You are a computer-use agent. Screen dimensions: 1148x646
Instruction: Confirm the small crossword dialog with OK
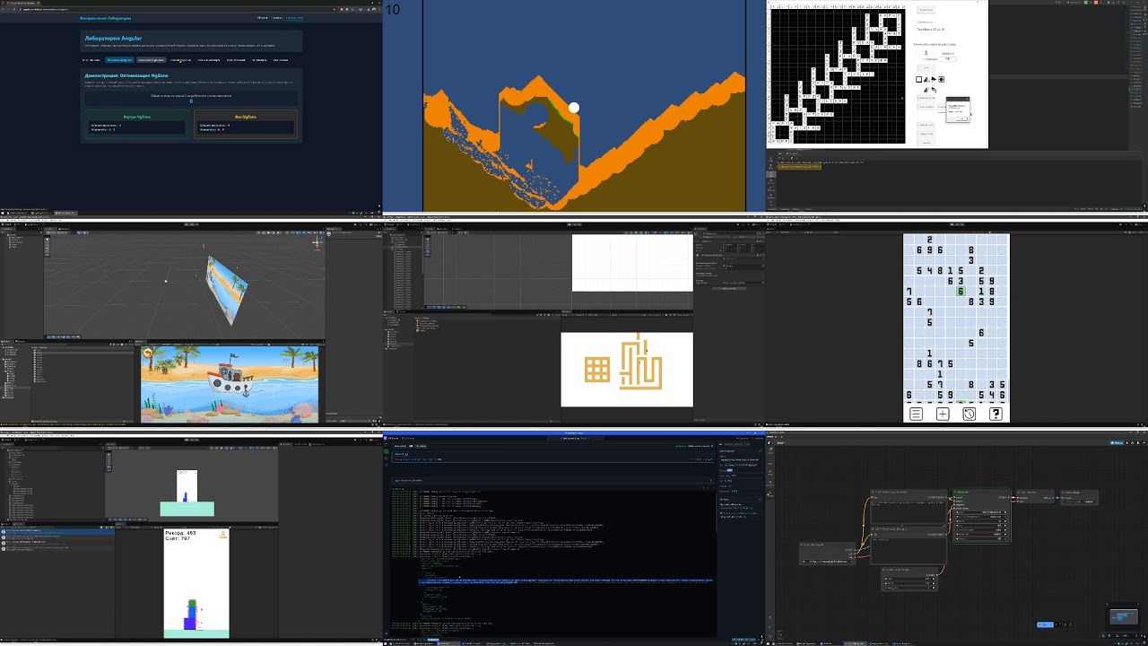tap(961, 118)
